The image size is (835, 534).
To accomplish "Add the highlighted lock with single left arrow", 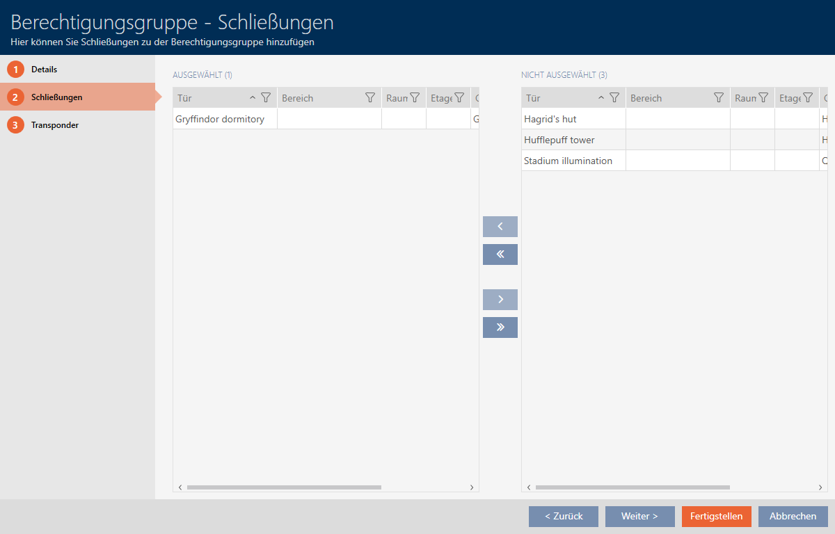I will click(x=500, y=227).
